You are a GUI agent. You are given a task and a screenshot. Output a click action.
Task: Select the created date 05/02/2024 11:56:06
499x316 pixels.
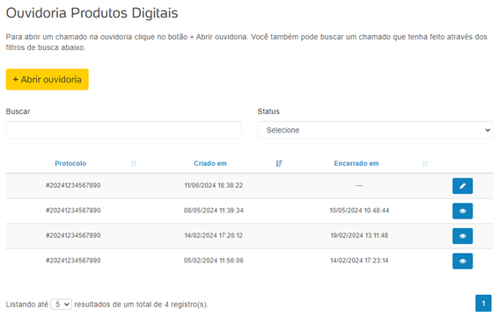click(x=214, y=261)
